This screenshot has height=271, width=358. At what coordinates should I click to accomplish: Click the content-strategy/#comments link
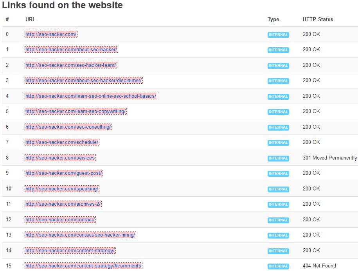(83, 266)
